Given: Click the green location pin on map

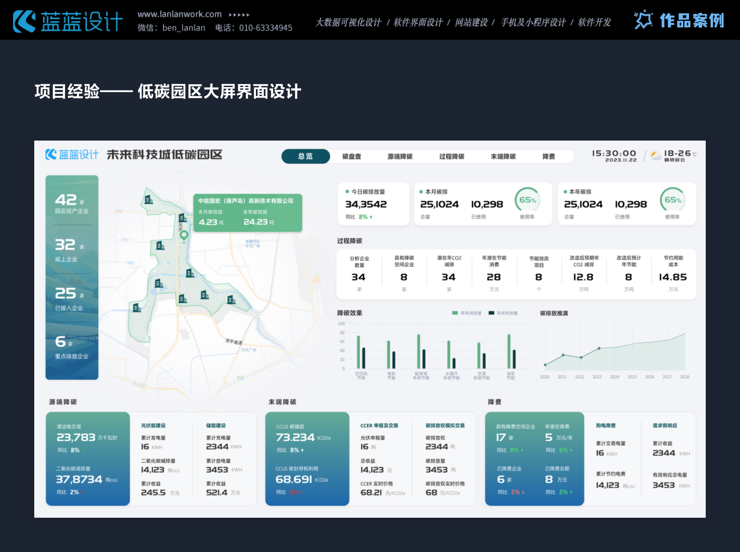Looking at the screenshot, I should click(184, 235).
